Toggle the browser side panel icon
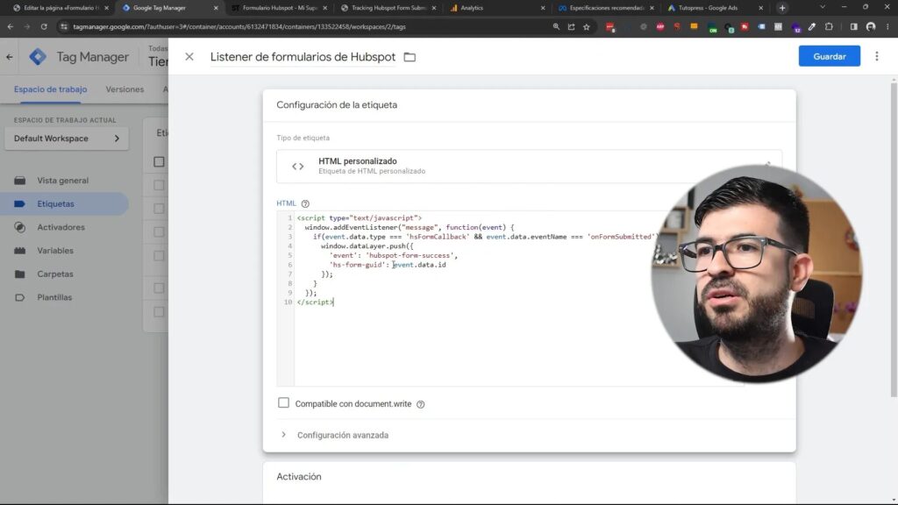Viewport: 898px width, 505px height. click(854, 26)
